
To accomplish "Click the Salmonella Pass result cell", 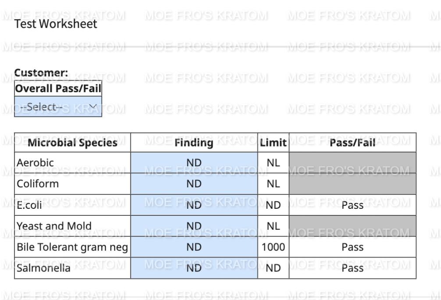I will pos(352,268).
